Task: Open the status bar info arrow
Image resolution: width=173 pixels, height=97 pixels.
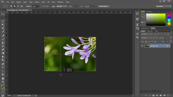Action: point(36,96)
